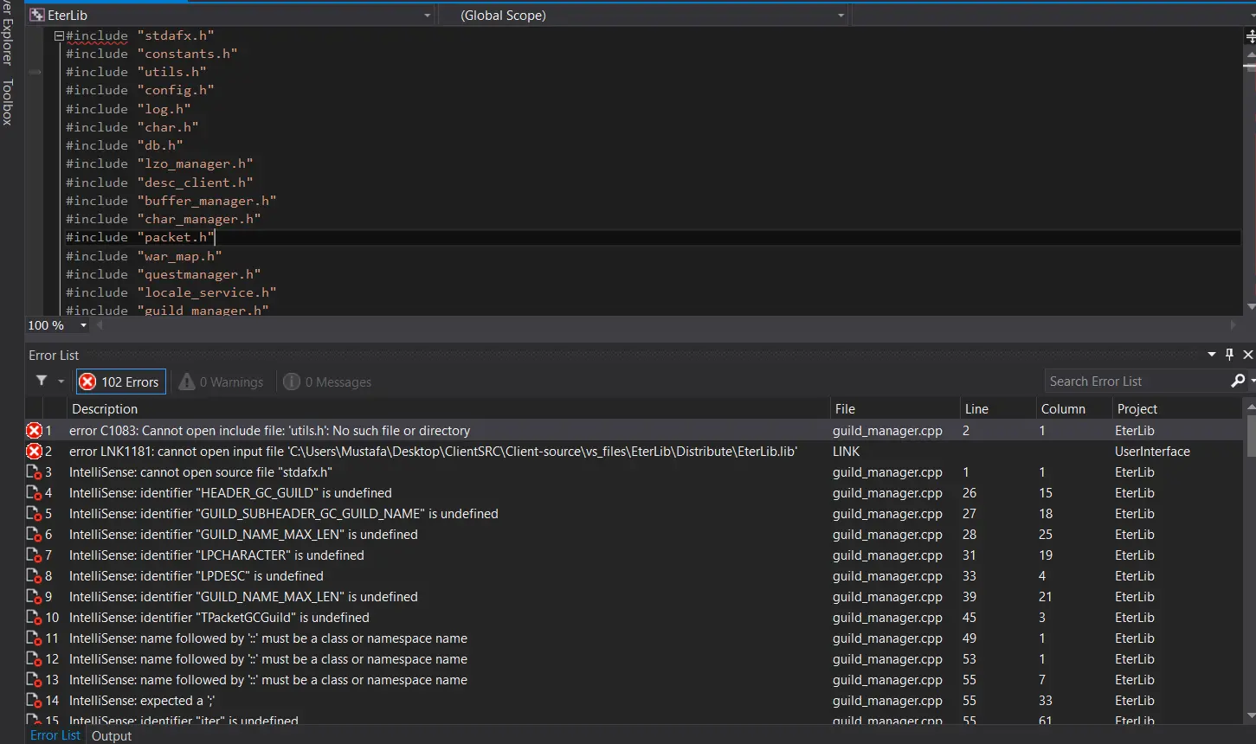This screenshot has width=1256, height=744.
Task: Sort by the File column header
Action: 894,408
